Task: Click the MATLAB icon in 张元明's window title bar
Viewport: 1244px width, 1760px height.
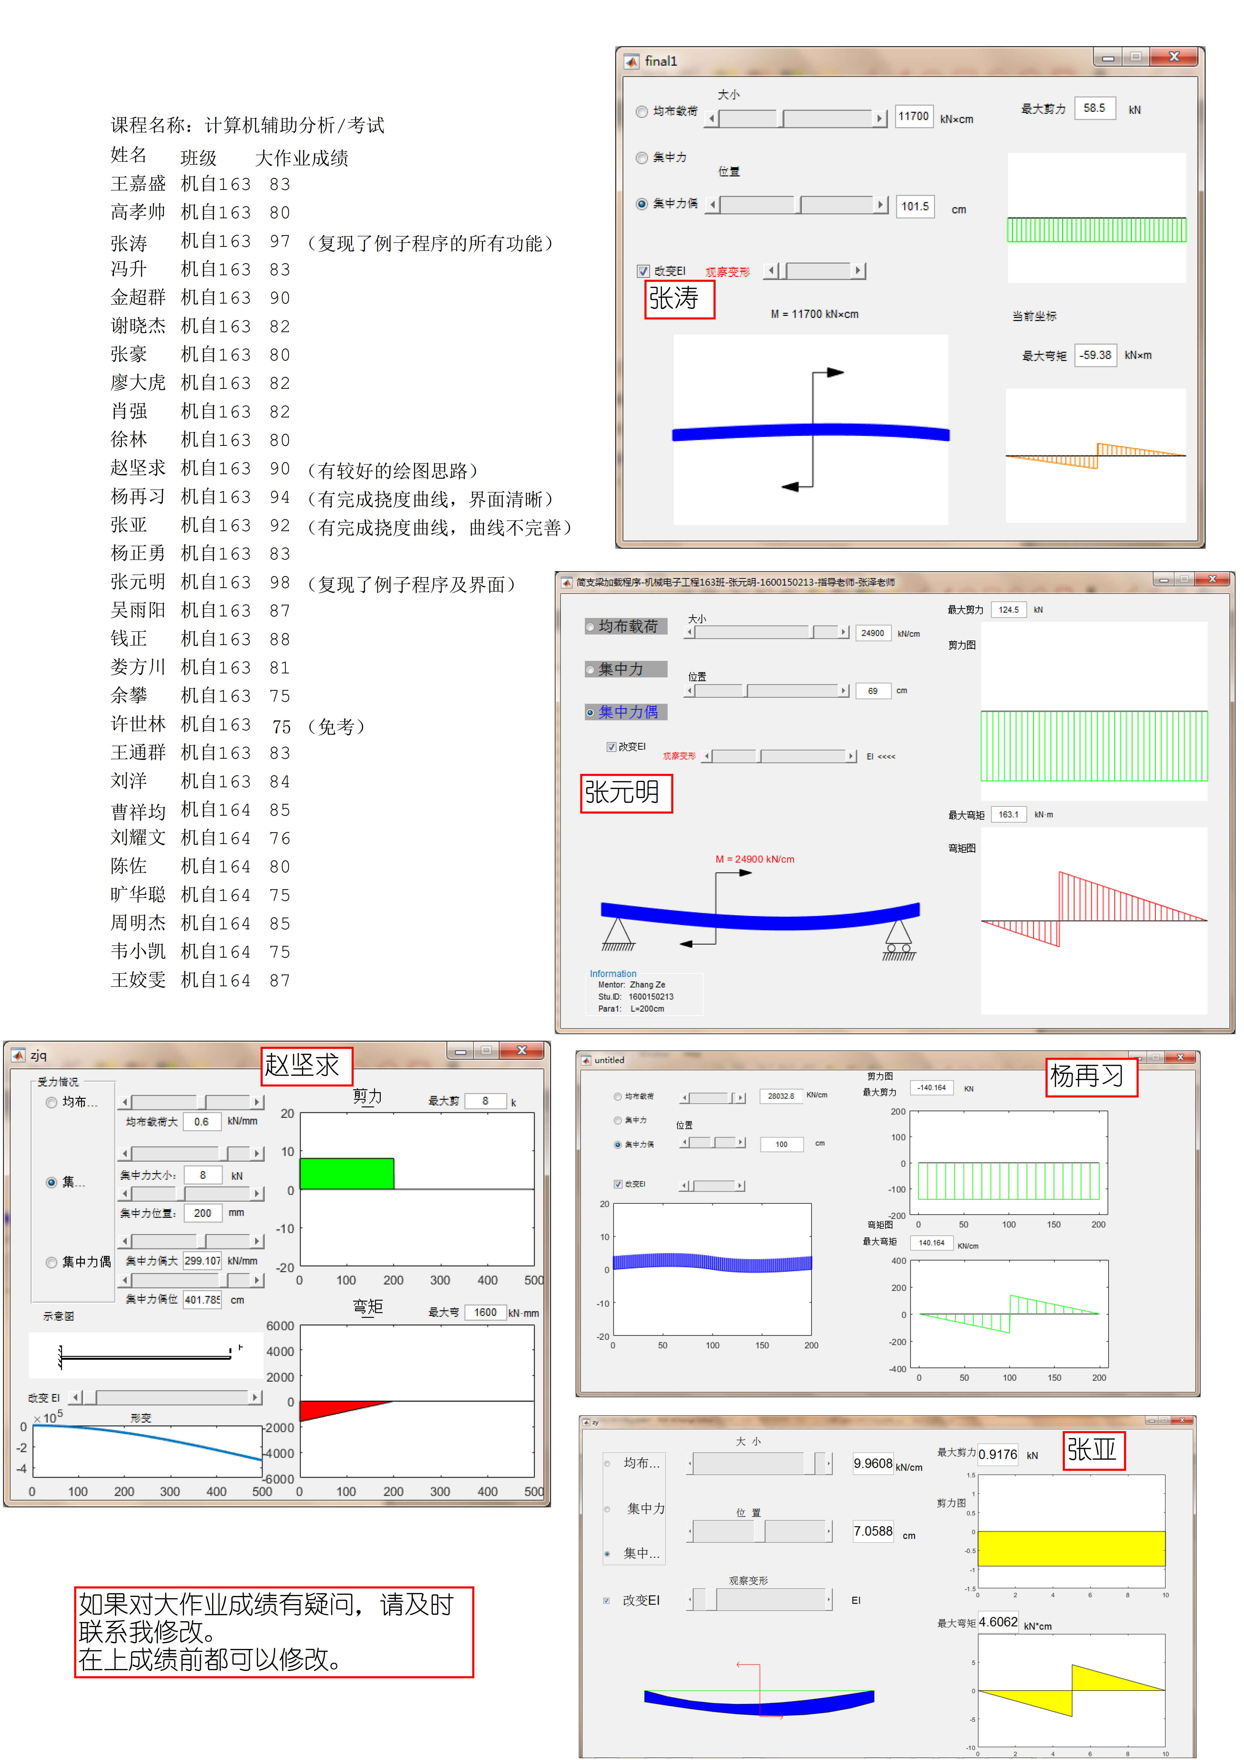Action: (567, 583)
